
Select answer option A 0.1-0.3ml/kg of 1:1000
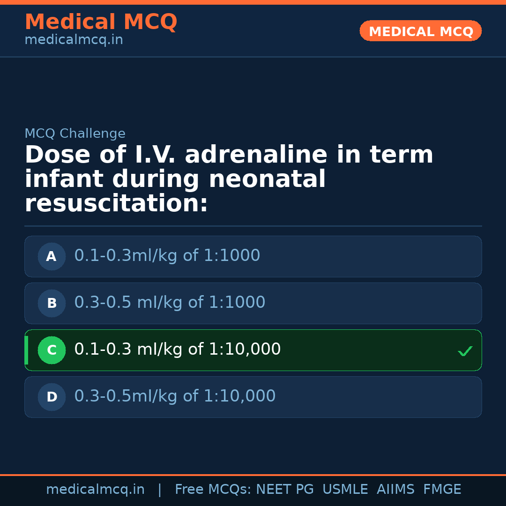click(253, 256)
